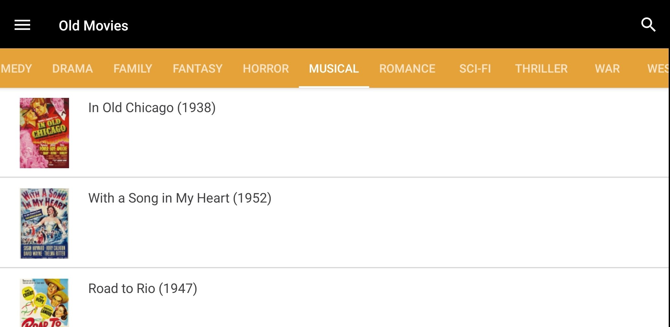Select the Fantasy genre tab
Screen dimensions: 670x327
[198, 68]
